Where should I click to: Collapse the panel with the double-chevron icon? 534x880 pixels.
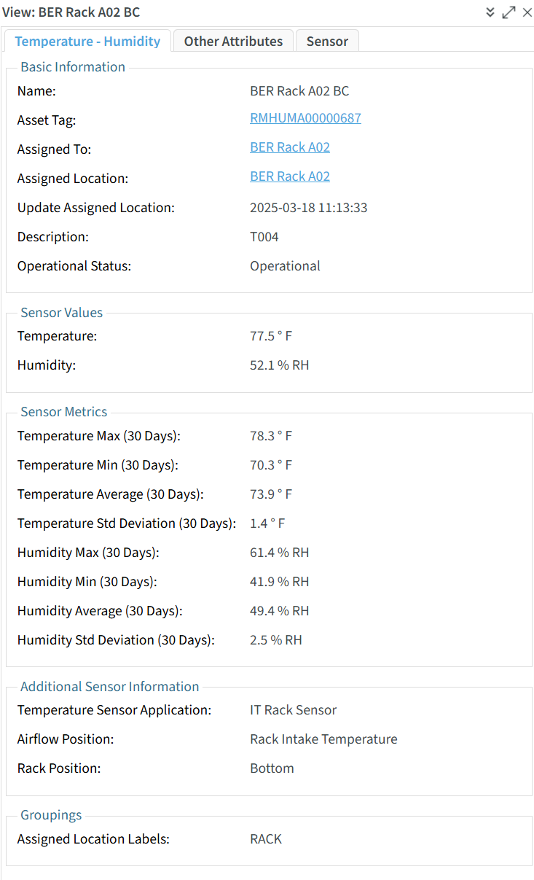pyautogui.click(x=490, y=12)
